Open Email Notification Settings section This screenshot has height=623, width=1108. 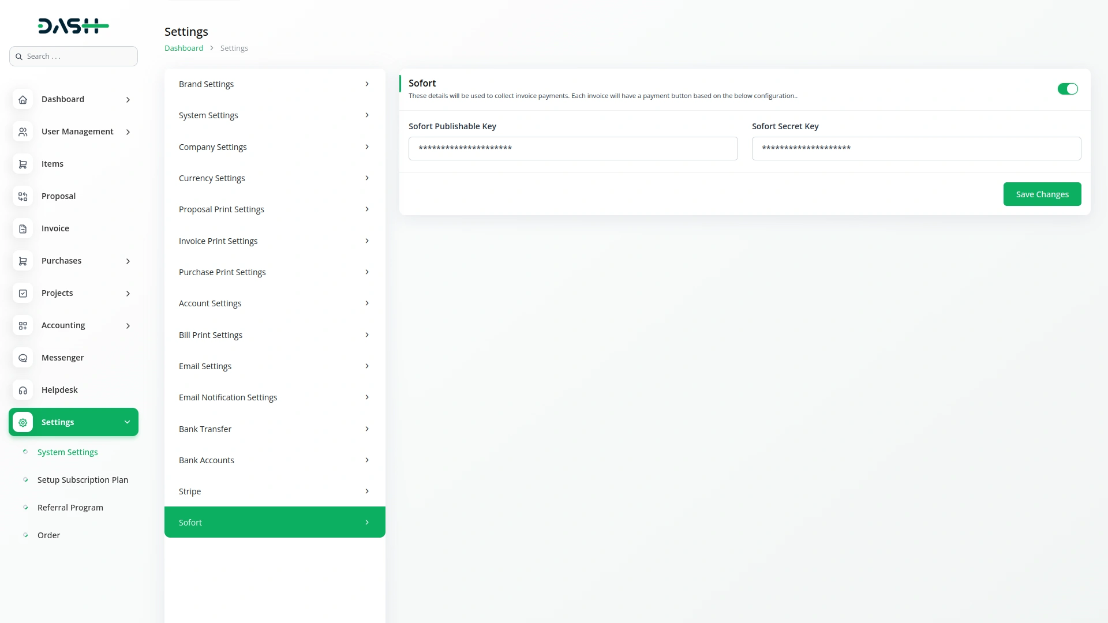(x=275, y=397)
